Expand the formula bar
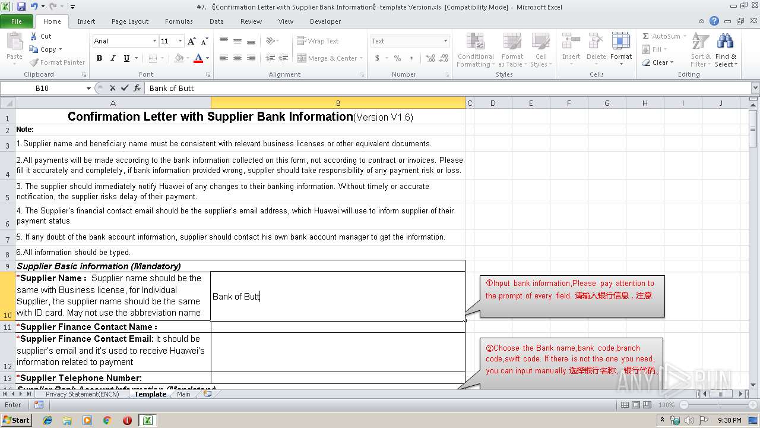760x428 pixels. click(x=755, y=88)
